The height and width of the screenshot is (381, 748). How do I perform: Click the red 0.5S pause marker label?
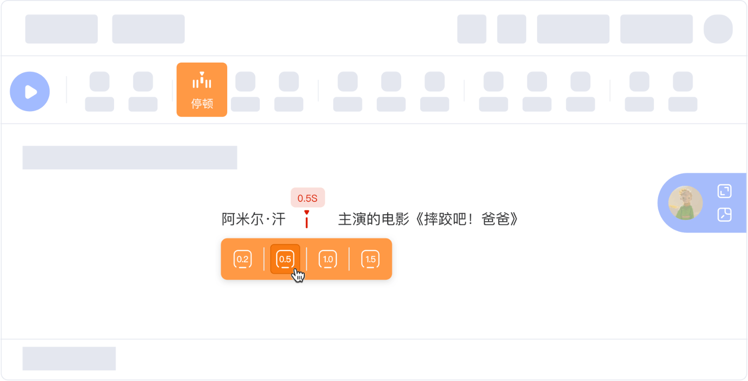pos(308,198)
